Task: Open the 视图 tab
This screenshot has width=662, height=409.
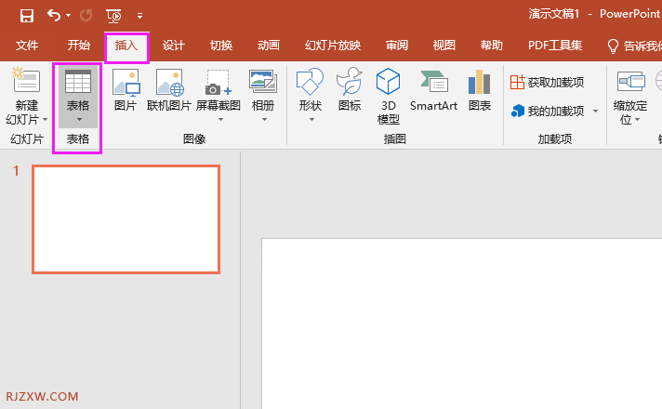Action: click(444, 46)
